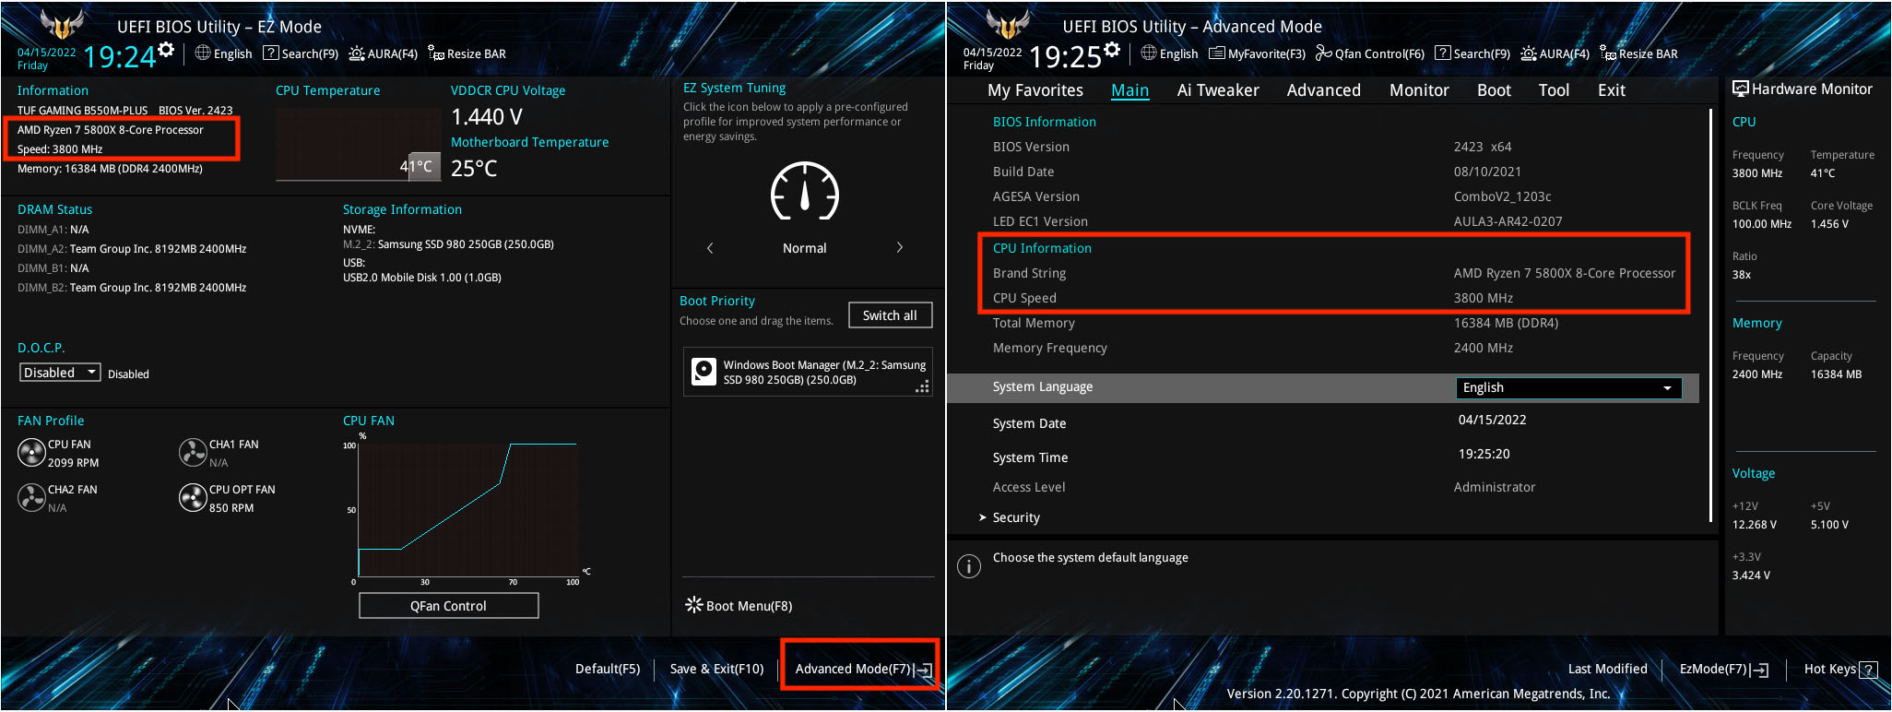Click the Switch all button in Boot Priority
The width and height of the screenshot is (1892, 712).
coord(890,315)
